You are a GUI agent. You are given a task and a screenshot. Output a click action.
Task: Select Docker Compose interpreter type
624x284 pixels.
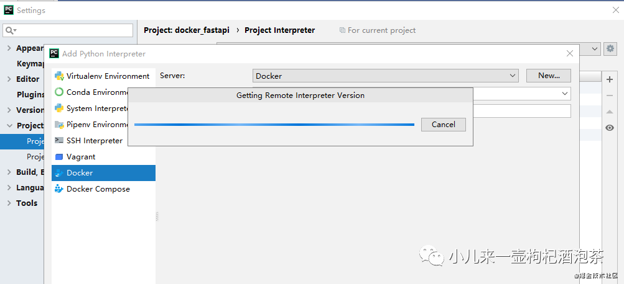[x=98, y=189]
